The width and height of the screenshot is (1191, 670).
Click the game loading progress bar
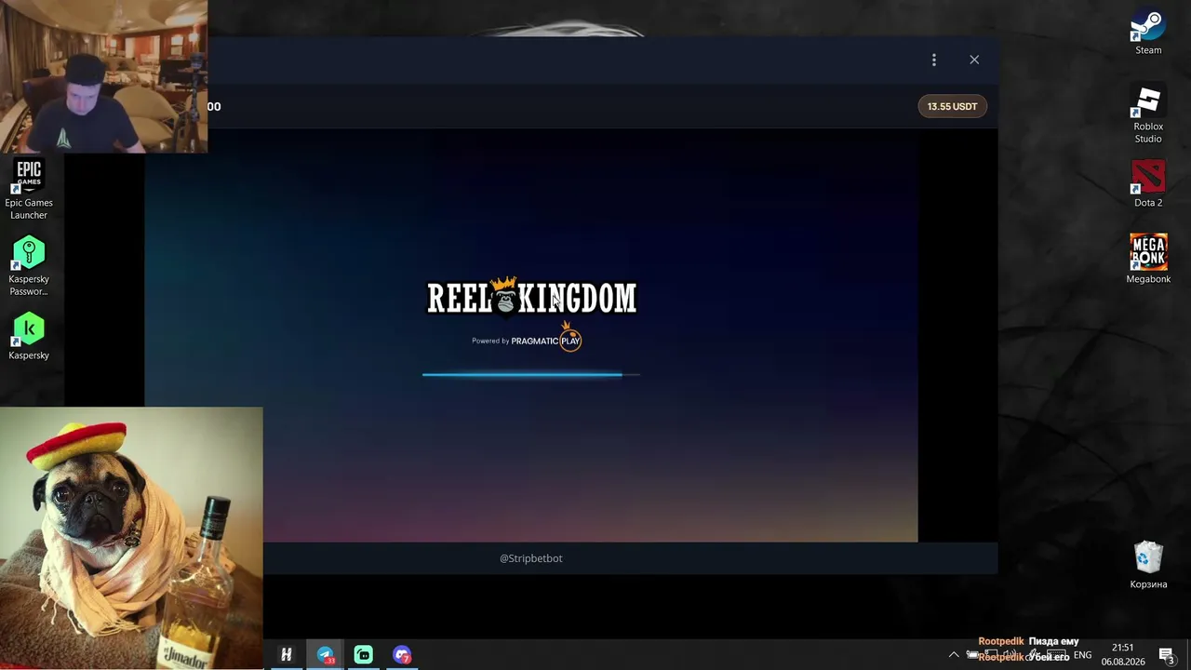coord(531,375)
